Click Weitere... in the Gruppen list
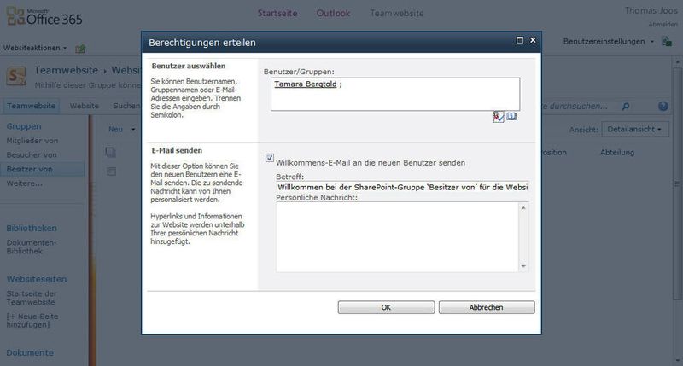 point(25,183)
